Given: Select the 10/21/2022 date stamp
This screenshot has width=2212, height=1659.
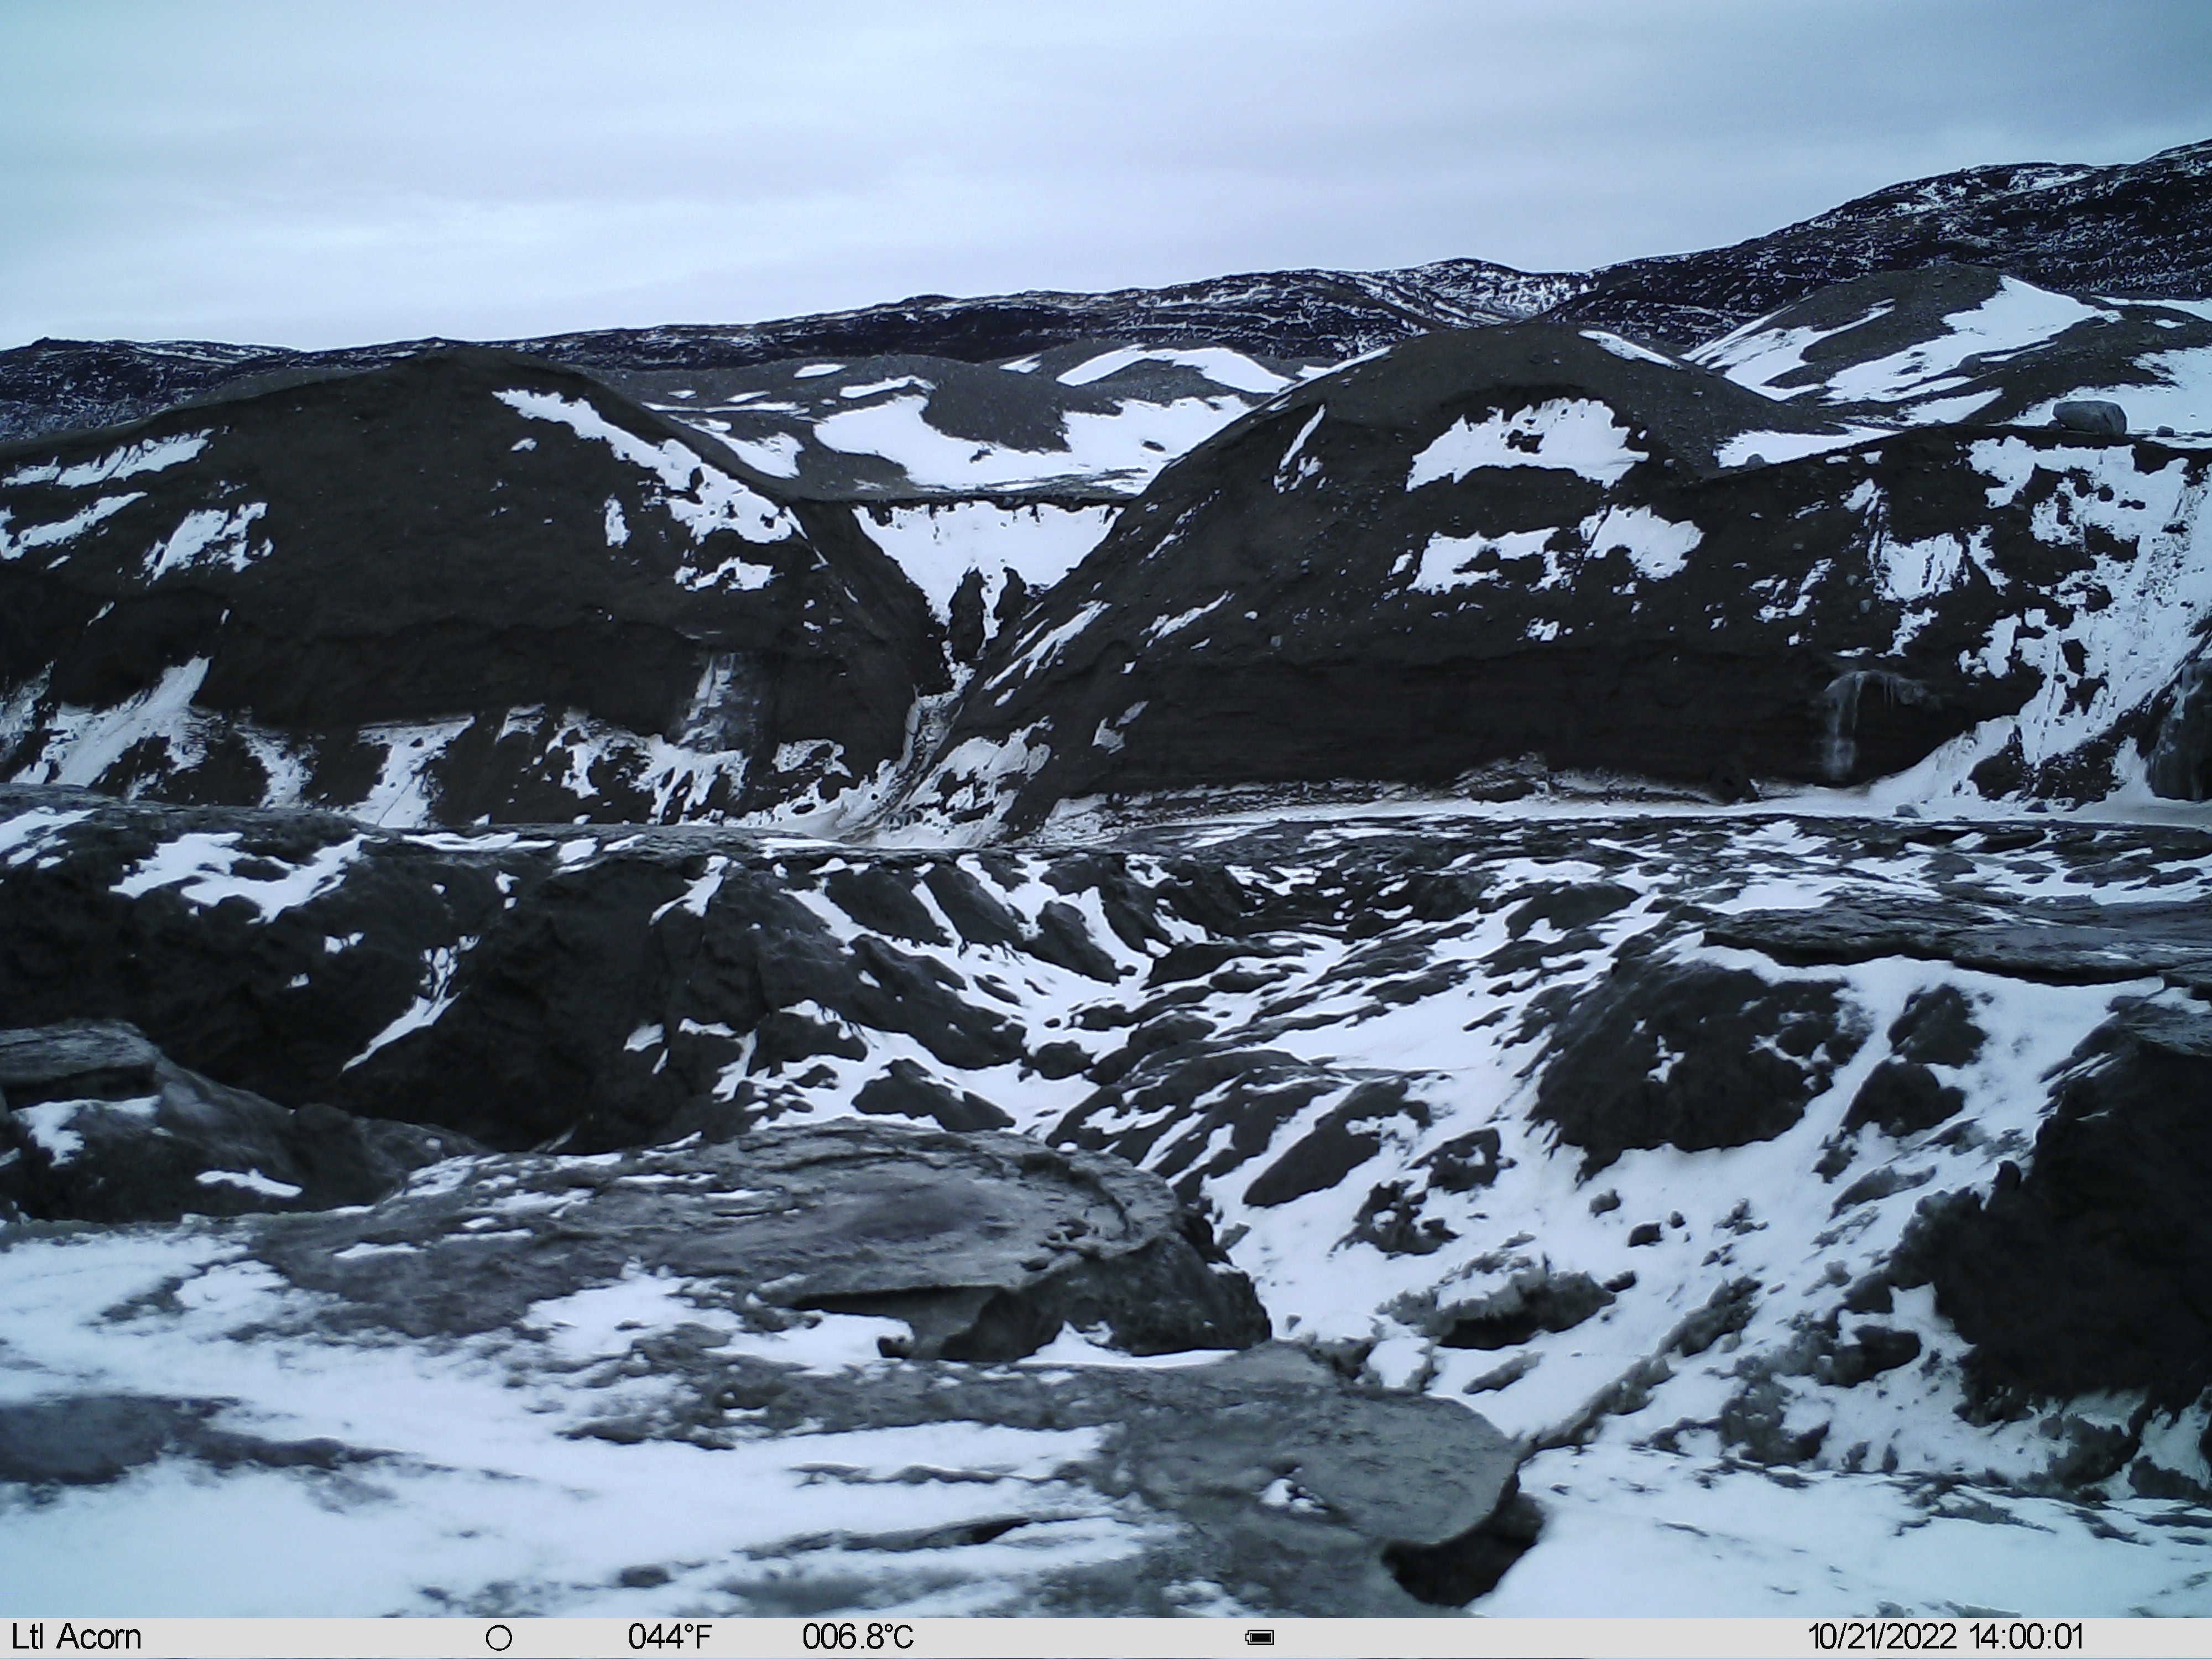Looking at the screenshot, I should click(x=1881, y=1637).
